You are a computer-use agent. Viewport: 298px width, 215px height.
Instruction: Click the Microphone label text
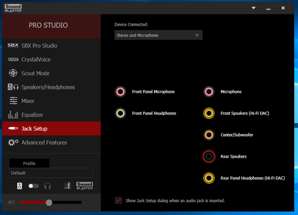point(231,92)
